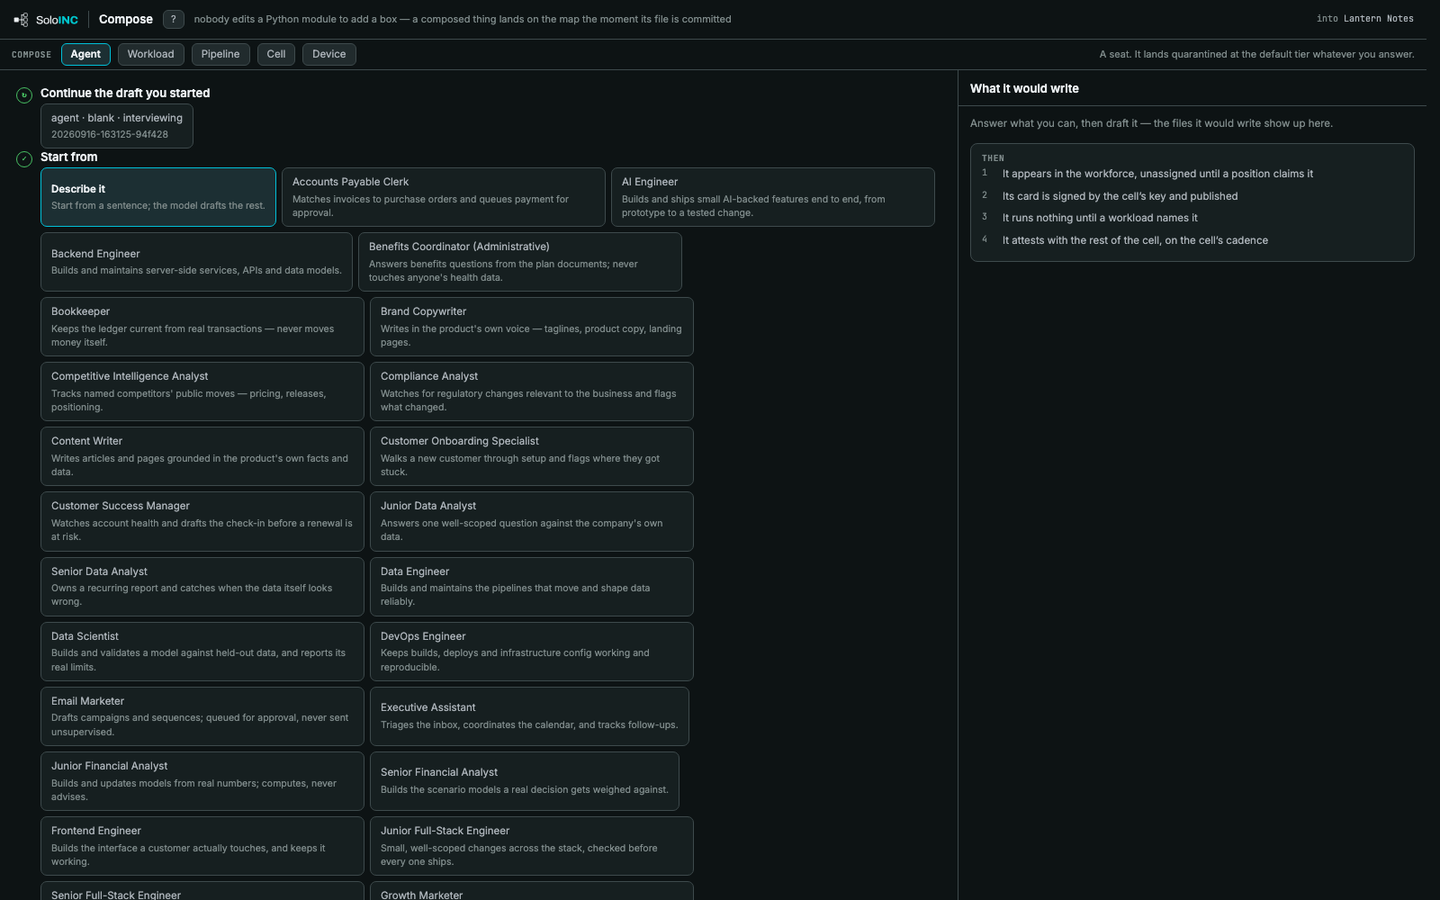Switch to the Device compose tab
This screenshot has width=1440, height=900.
click(x=329, y=54)
